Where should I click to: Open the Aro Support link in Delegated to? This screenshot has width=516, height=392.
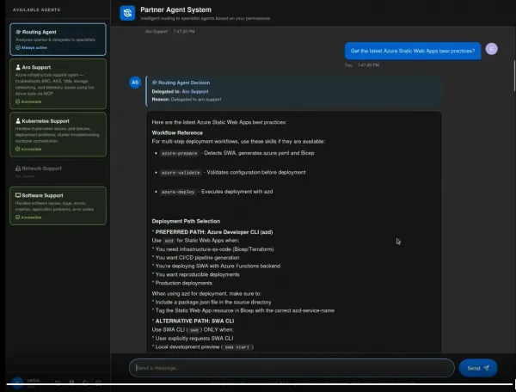pos(195,91)
